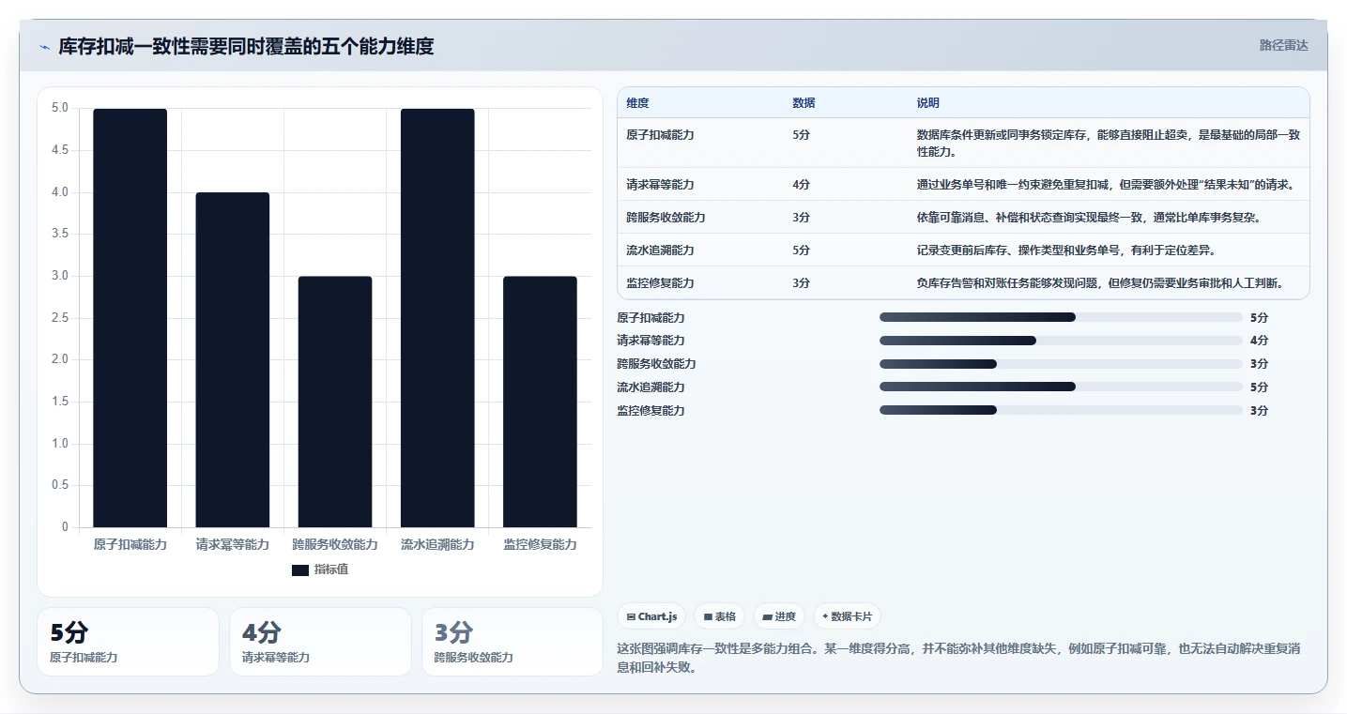Click the 原子扣减能力 progress bar
This screenshot has width=1347, height=714.
(1061, 317)
